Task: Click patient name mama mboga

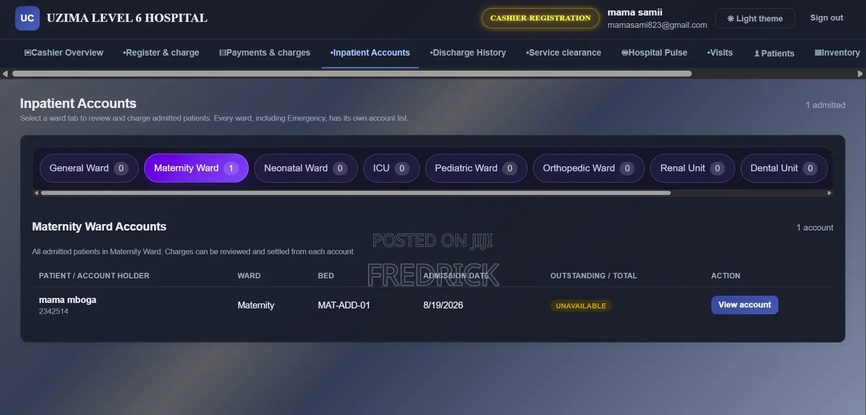Action: (x=68, y=300)
